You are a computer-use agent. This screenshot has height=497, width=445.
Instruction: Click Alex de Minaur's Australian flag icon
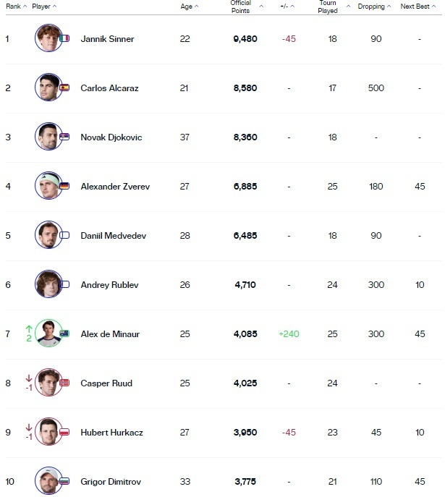[65, 334]
